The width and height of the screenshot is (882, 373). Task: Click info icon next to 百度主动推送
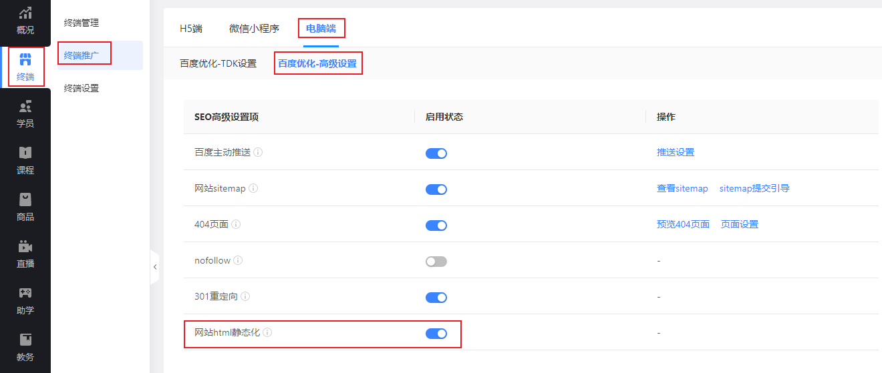click(x=258, y=152)
